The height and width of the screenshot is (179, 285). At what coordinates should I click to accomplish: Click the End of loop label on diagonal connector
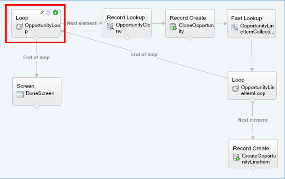tap(144, 54)
